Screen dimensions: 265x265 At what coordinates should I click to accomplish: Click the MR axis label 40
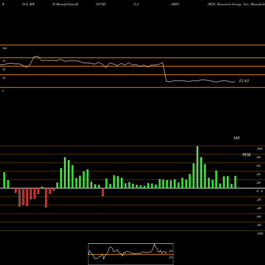tap(259, 174)
